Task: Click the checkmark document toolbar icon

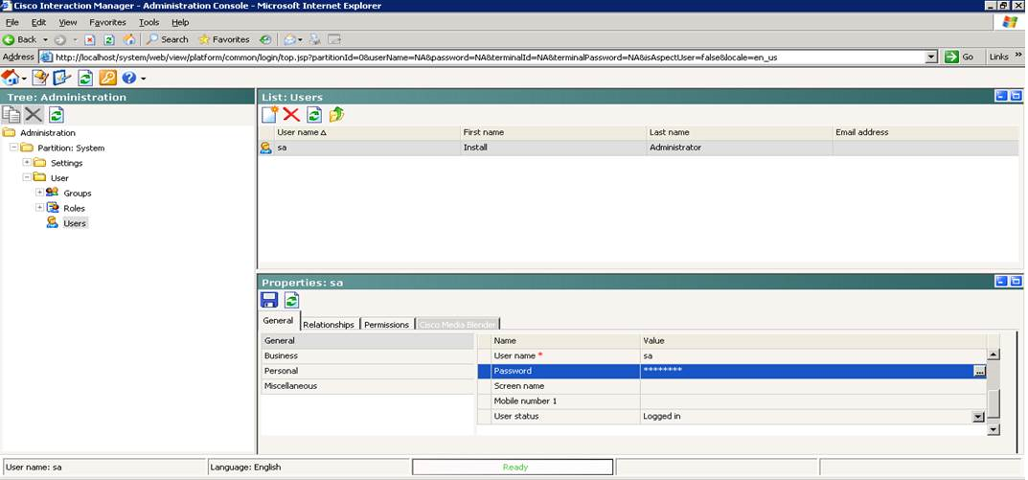Action: click(x=61, y=78)
